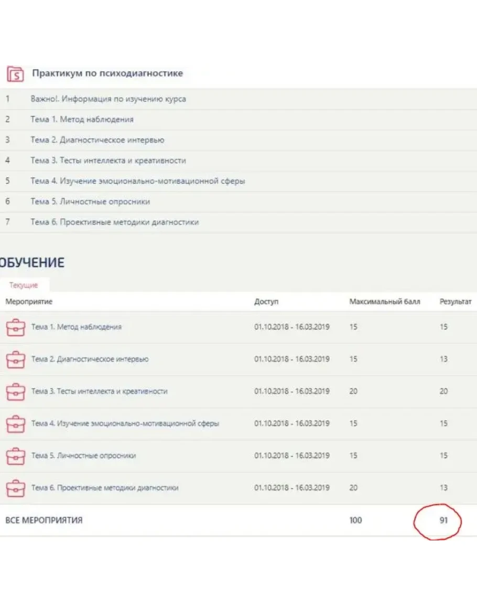Click briefcase icon for Тема 4 эмоционально-мотивационной сферы

(15, 423)
